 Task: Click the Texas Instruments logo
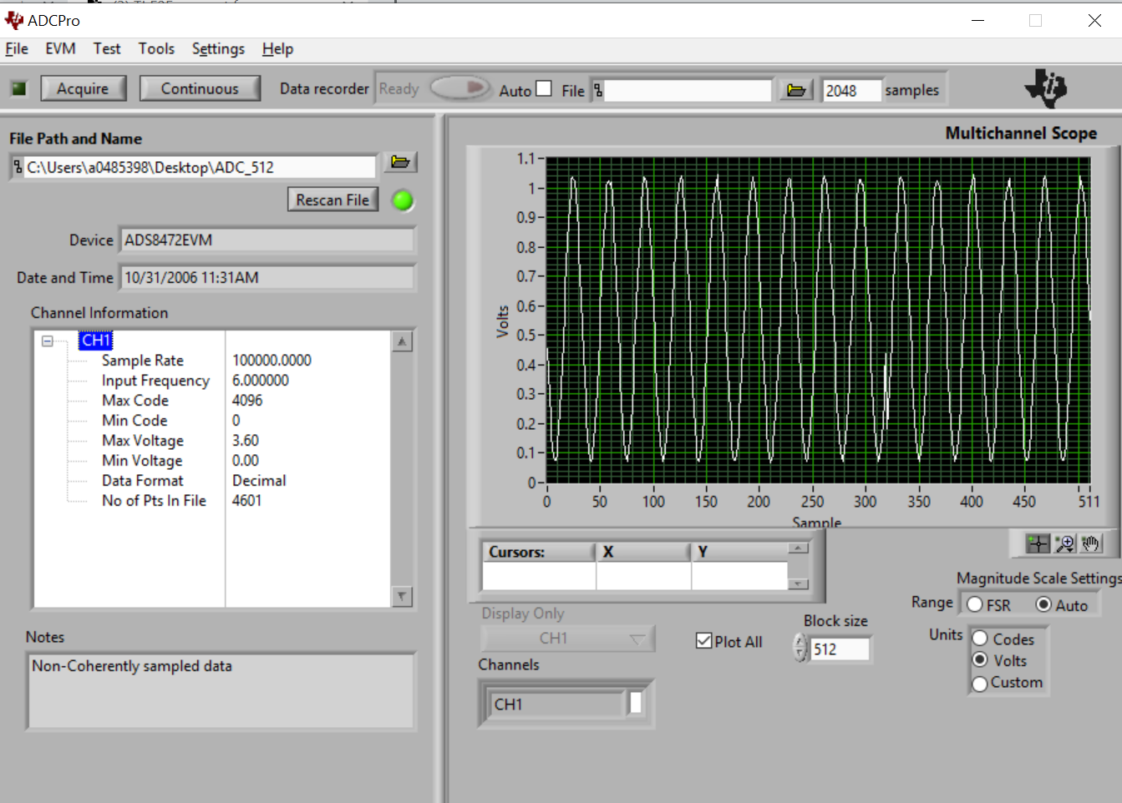click(1047, 88)
